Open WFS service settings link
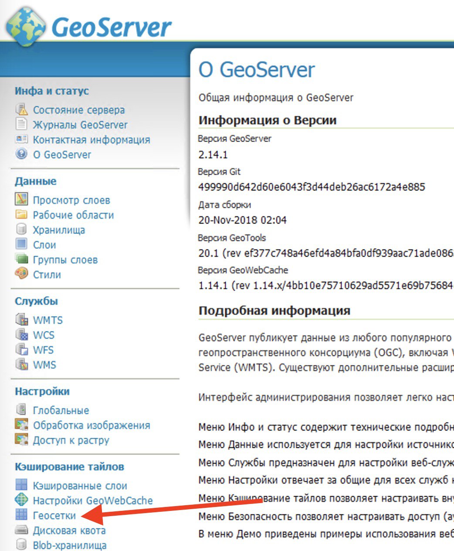 [x=44, y=350]
